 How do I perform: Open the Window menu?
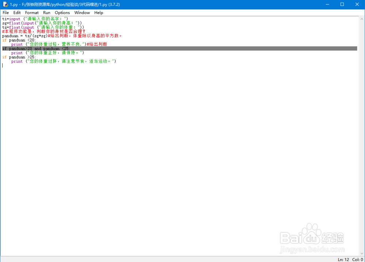pos(82,12)
